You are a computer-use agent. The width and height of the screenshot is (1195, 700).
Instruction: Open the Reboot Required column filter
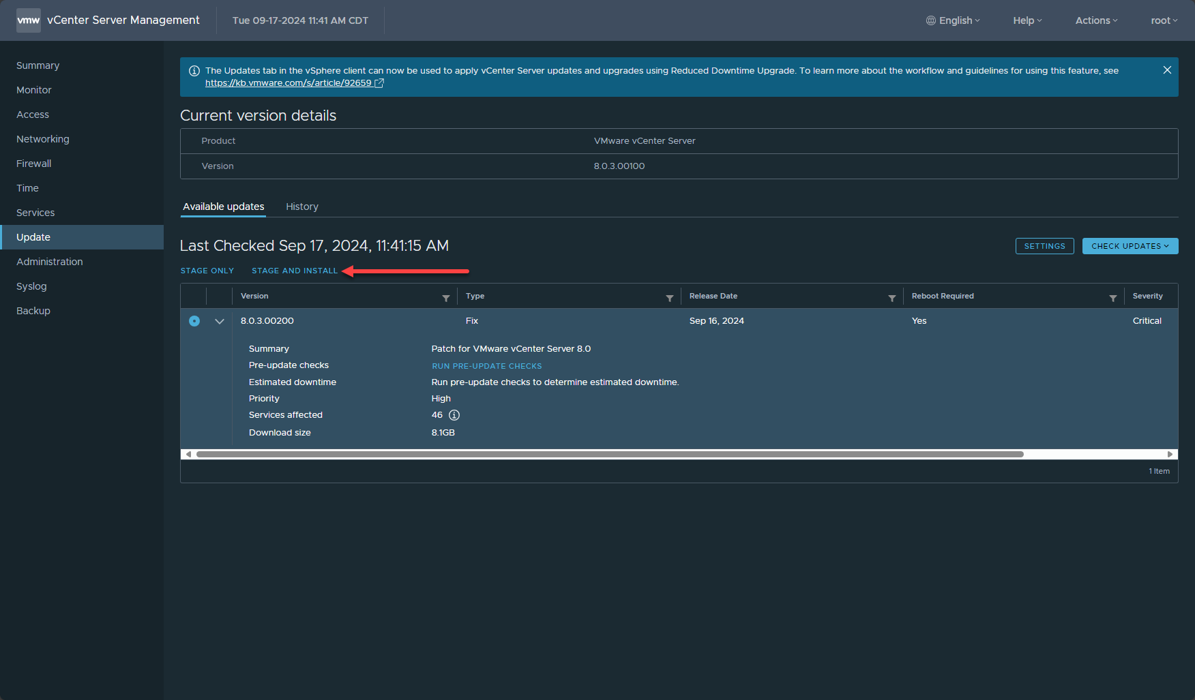(x=1112, y=298)
